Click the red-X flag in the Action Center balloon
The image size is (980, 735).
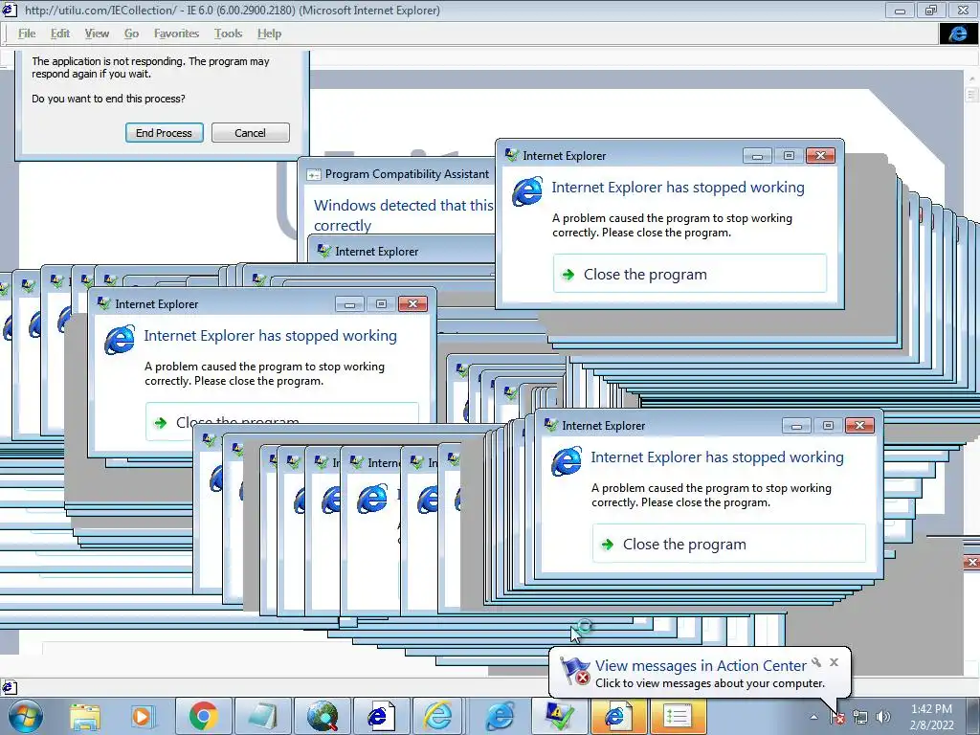[x=574, y=671]
